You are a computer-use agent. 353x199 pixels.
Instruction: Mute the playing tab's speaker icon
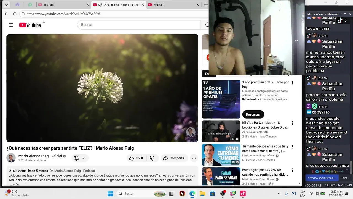(100, 5)
